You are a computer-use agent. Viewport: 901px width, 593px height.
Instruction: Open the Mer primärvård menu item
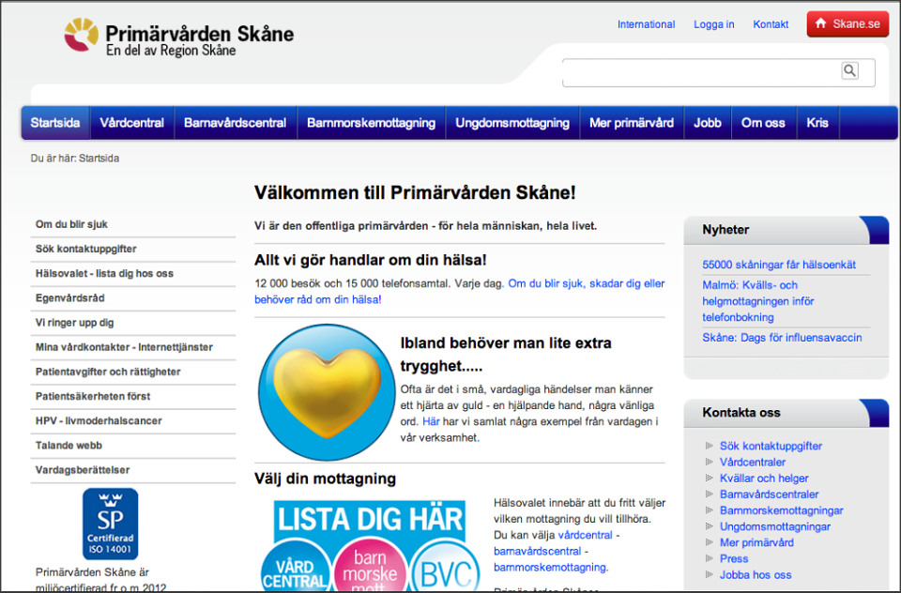[632, 122]
